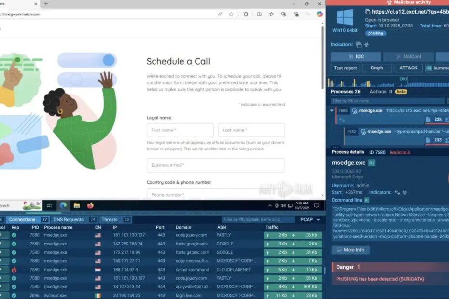Open Edge split screen icon

pyautogui.click(x=259, y=14)
